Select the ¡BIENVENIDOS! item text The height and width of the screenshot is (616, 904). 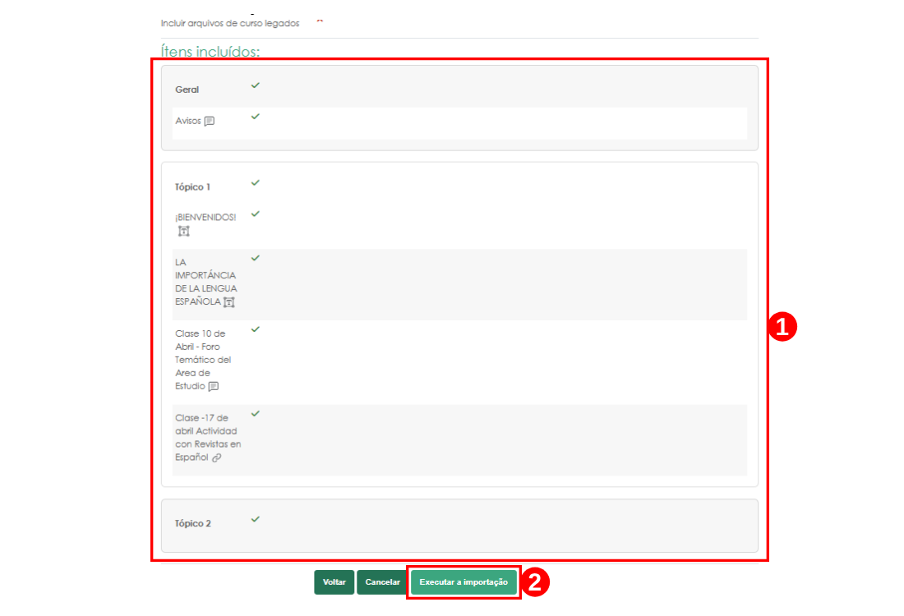pyautogui.click(x=205, y=217)
